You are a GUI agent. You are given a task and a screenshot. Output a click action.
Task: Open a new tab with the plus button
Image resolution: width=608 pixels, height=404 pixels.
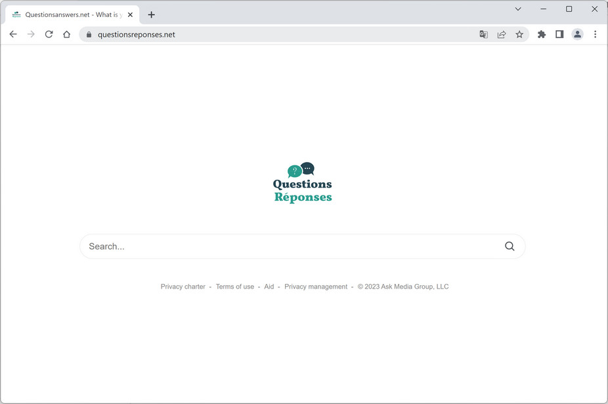[x=151, y=14]
